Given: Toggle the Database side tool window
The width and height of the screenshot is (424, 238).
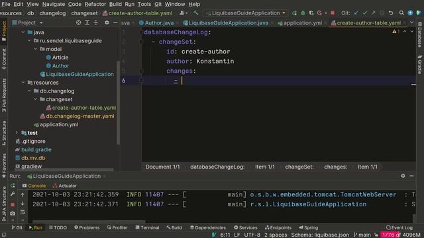Looking at the screenshot, I should tap(419, 34).
